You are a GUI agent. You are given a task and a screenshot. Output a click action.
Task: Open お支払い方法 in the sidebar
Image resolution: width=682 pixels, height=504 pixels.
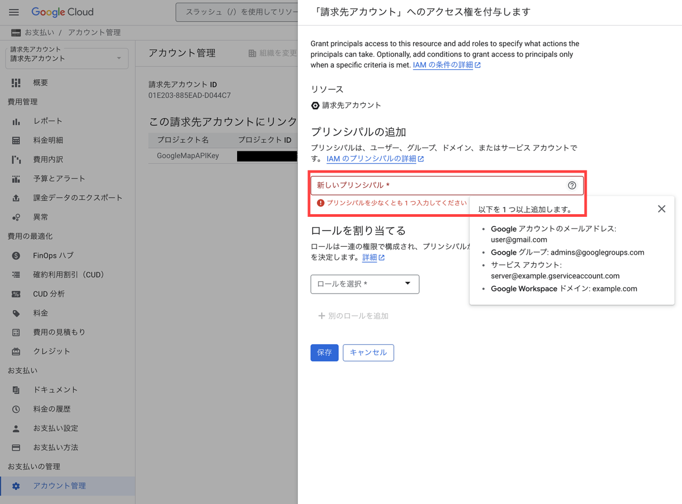click(x=68, y=447)
